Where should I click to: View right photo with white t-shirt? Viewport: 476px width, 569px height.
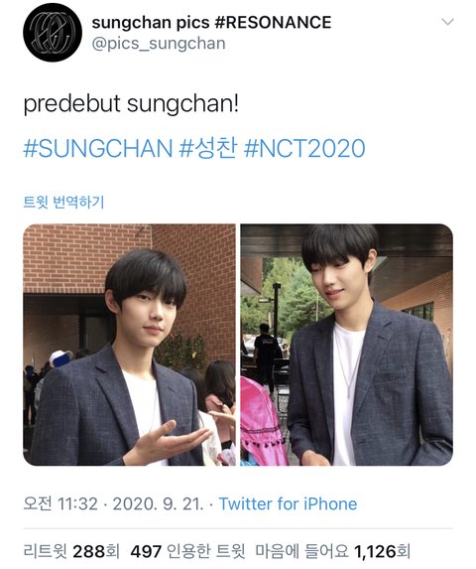pos(347,345)
